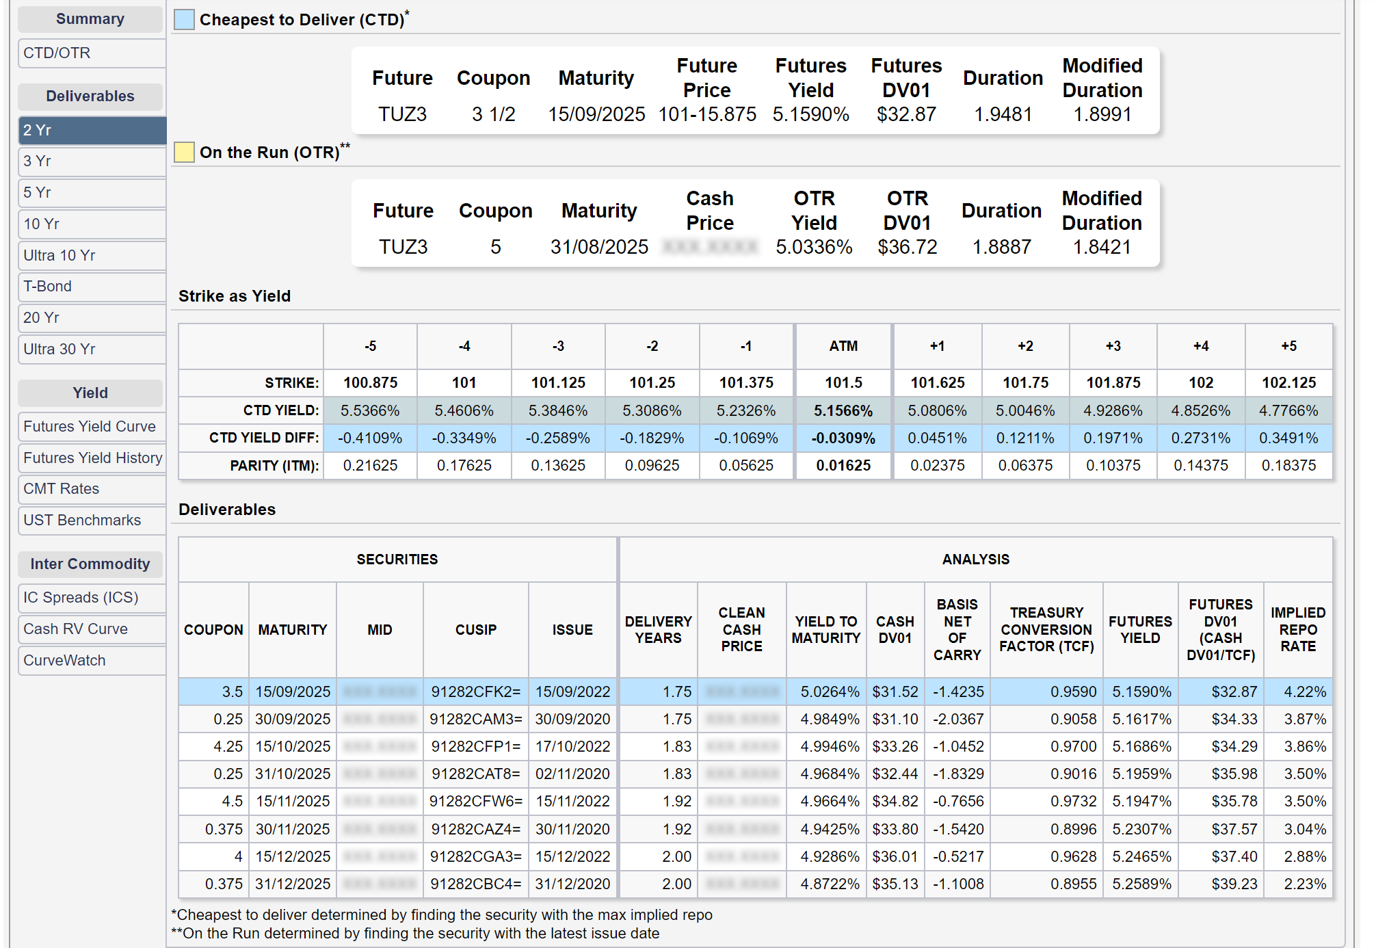Viewport: 1376px width, 948px height.
Task: Open Futures Yield History
Action: point(92,458)
